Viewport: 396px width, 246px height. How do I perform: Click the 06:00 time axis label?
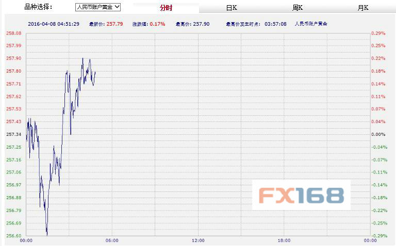coord(111,240)
